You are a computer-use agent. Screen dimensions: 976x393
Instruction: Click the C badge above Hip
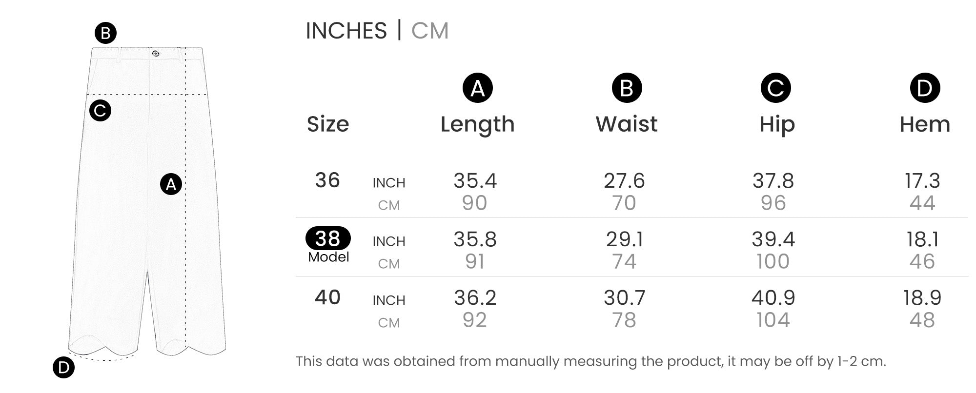point(775,88)
